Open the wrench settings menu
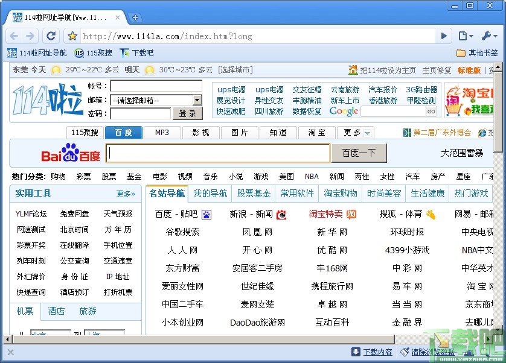Viewport: 506px width, 363px height. 490,36
